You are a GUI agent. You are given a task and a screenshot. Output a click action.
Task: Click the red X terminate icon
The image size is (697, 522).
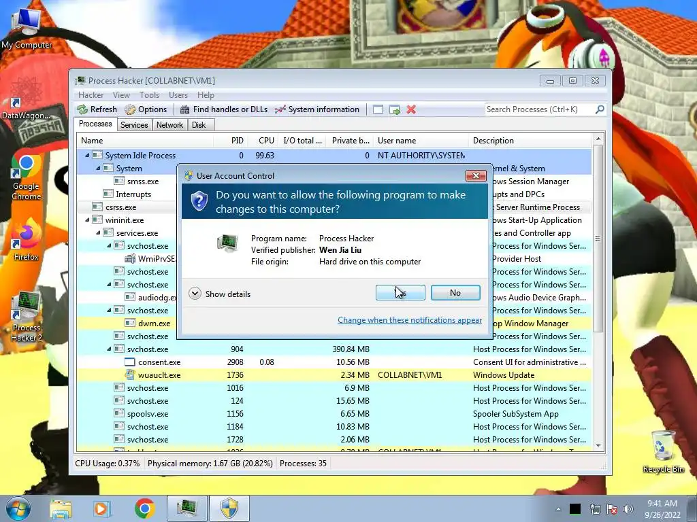tap(411, 109)
